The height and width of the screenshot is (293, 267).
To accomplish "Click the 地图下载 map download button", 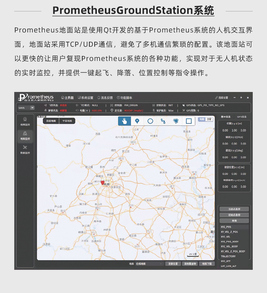I will tap(207, 264).
